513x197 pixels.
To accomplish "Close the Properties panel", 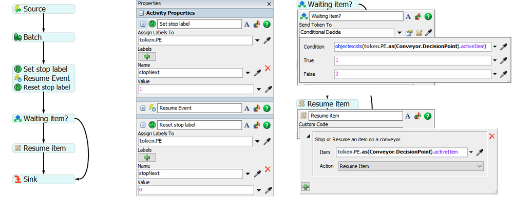I will [269, 4].
